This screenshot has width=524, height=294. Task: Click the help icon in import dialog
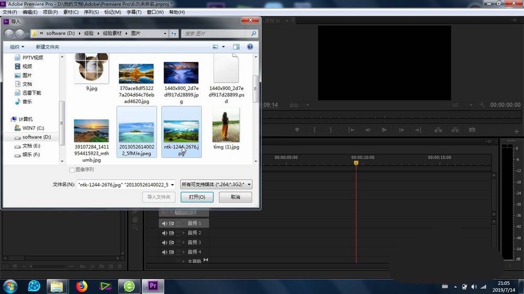coord(250,47)
